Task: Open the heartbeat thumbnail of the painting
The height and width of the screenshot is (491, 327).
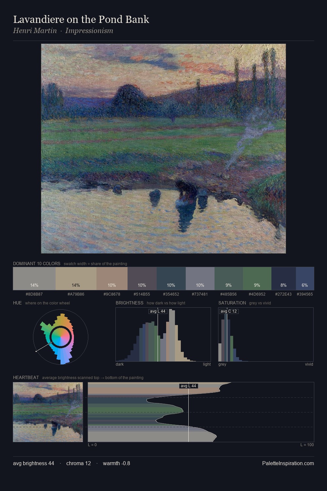Action: tap(48, 412)
